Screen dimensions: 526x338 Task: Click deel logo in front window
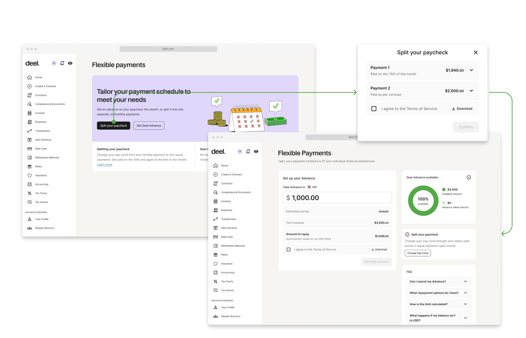(218, 152)
